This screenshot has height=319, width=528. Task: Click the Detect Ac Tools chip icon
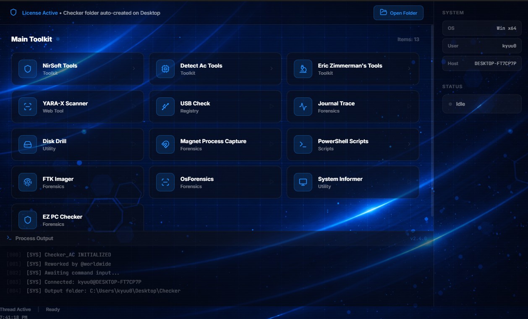tap(165, 69)
